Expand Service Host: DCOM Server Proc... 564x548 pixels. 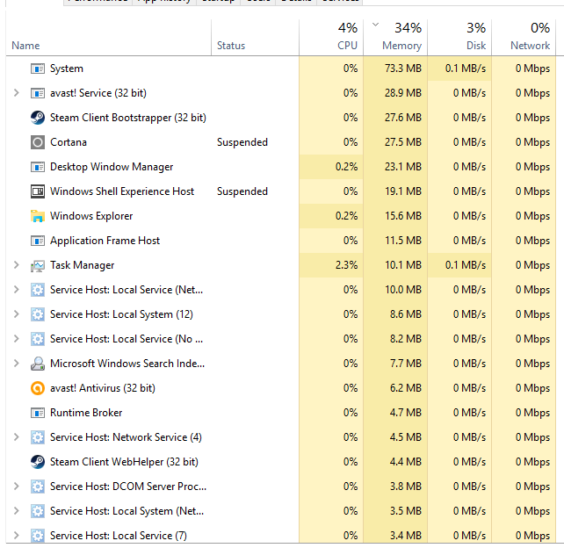(x=16, y=487)
